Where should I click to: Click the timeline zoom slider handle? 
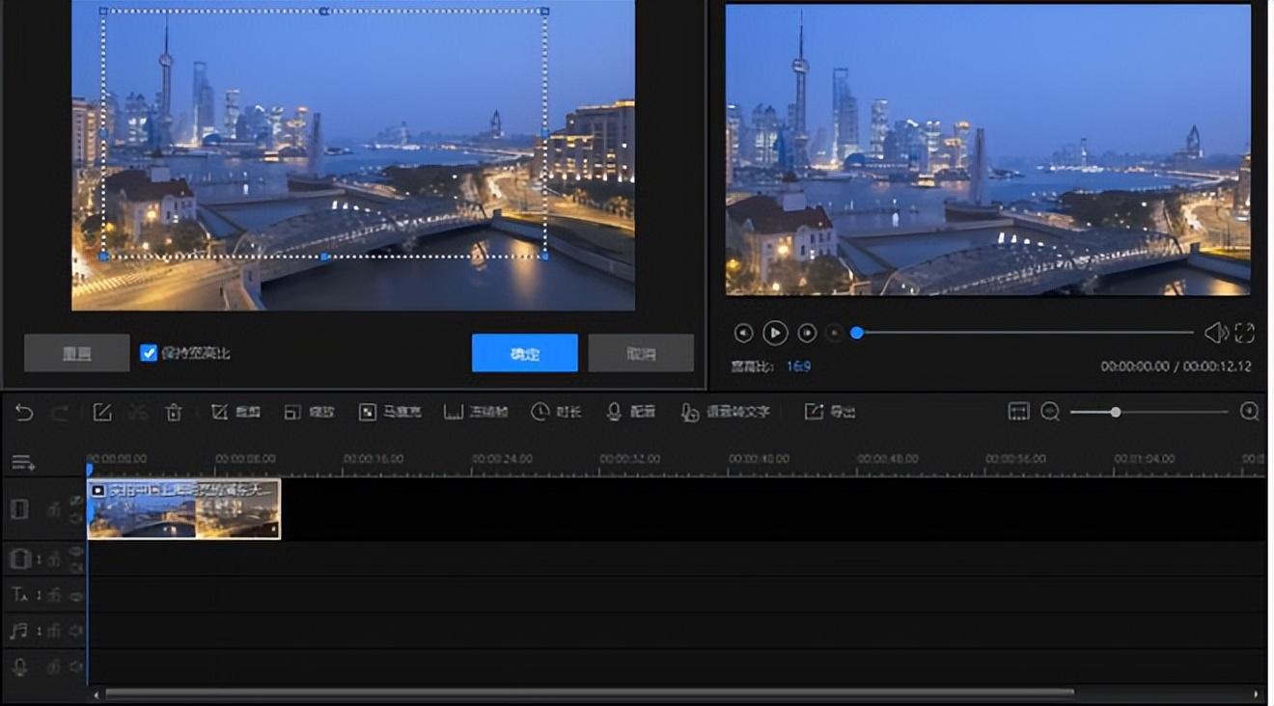pyautogui.click(x=1116, y=412)
